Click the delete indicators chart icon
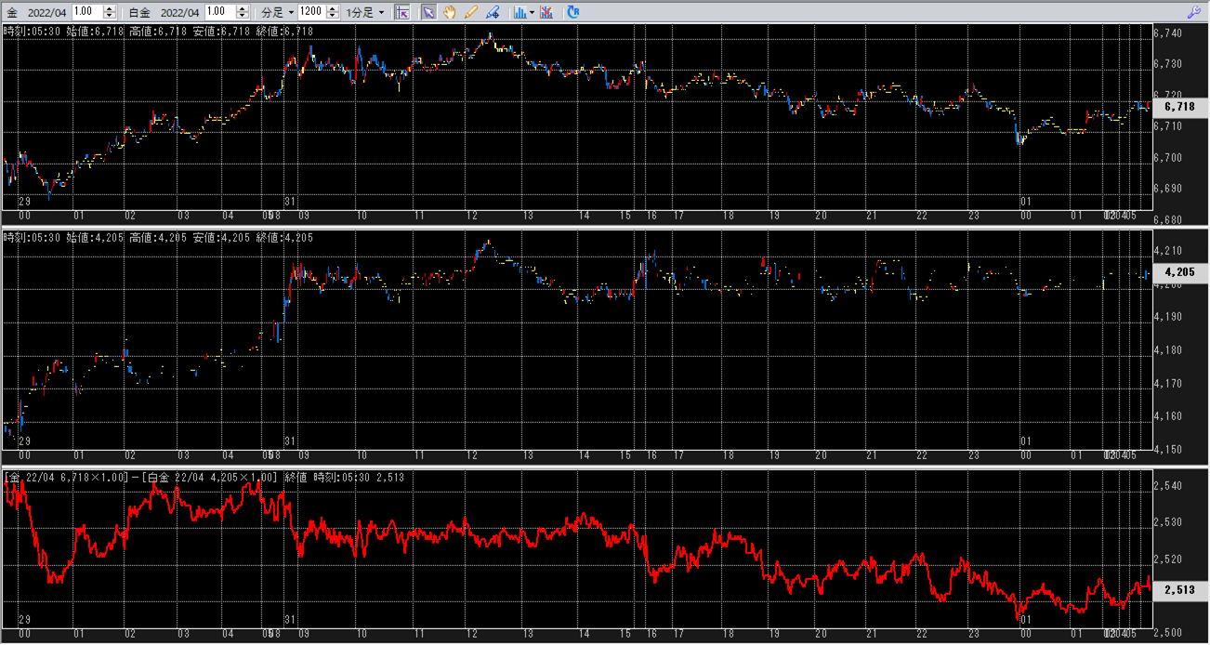Screen dimensions: 1210x645 click(546, 12)
